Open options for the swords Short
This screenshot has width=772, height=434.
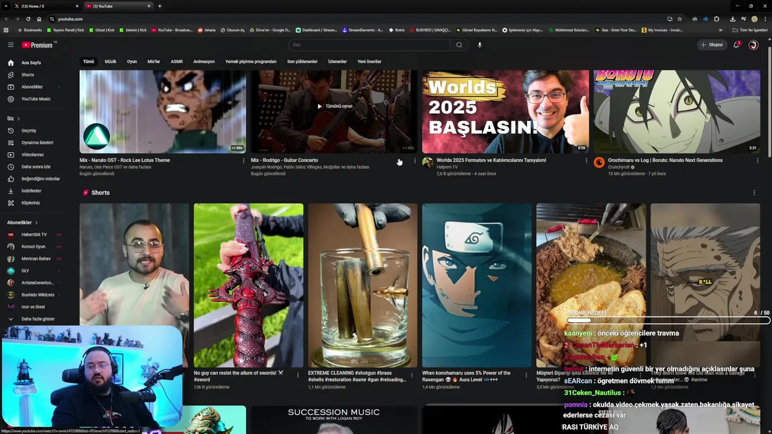coord(297,375)
